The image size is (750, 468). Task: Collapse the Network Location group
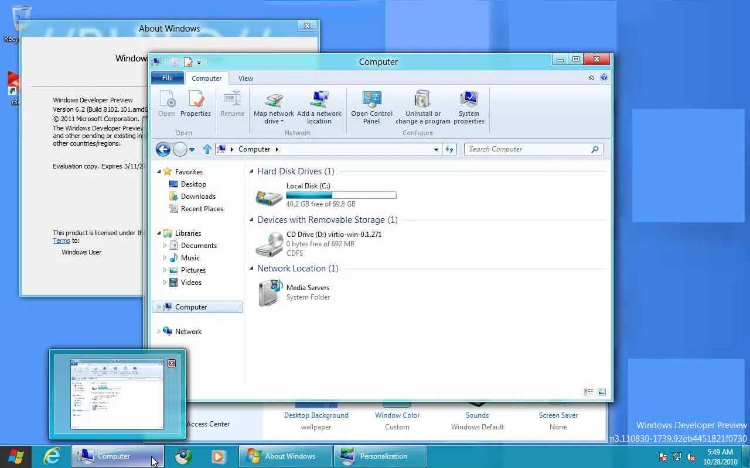(x=252, y=269)
